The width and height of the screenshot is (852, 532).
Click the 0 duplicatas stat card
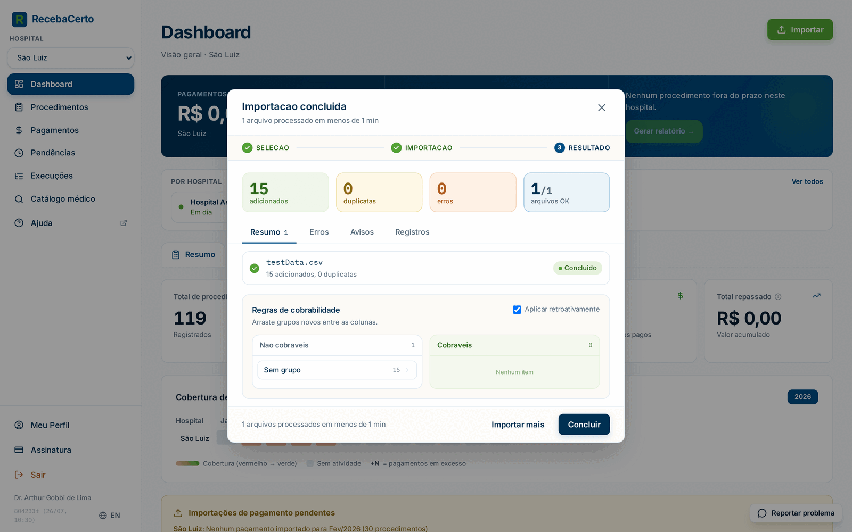[379, 193]
